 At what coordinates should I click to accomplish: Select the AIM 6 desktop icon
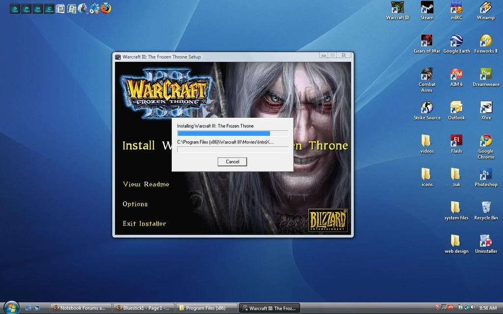point(456,77)
